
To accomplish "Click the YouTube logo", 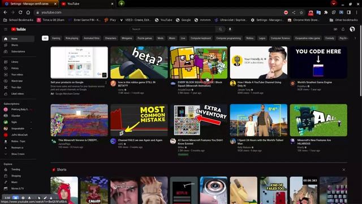I will (x=19, y=29).
